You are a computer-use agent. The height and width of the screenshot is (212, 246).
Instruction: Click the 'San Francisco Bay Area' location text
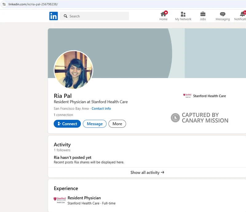(71, 108)
